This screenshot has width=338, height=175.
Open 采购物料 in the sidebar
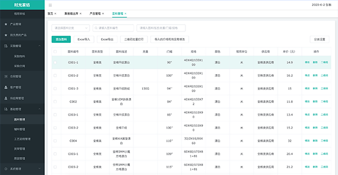click(19, 57)
